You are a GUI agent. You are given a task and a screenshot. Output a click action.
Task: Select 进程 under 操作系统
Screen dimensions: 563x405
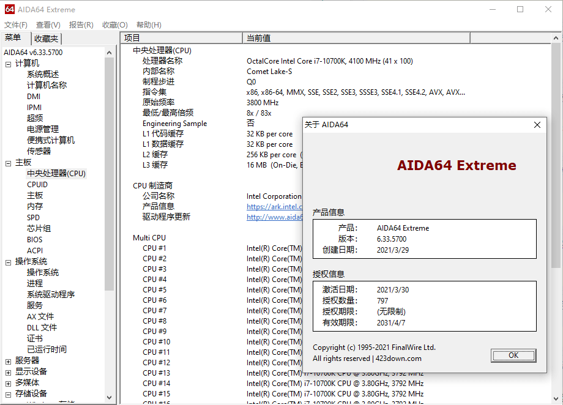[x=35, y=284]
